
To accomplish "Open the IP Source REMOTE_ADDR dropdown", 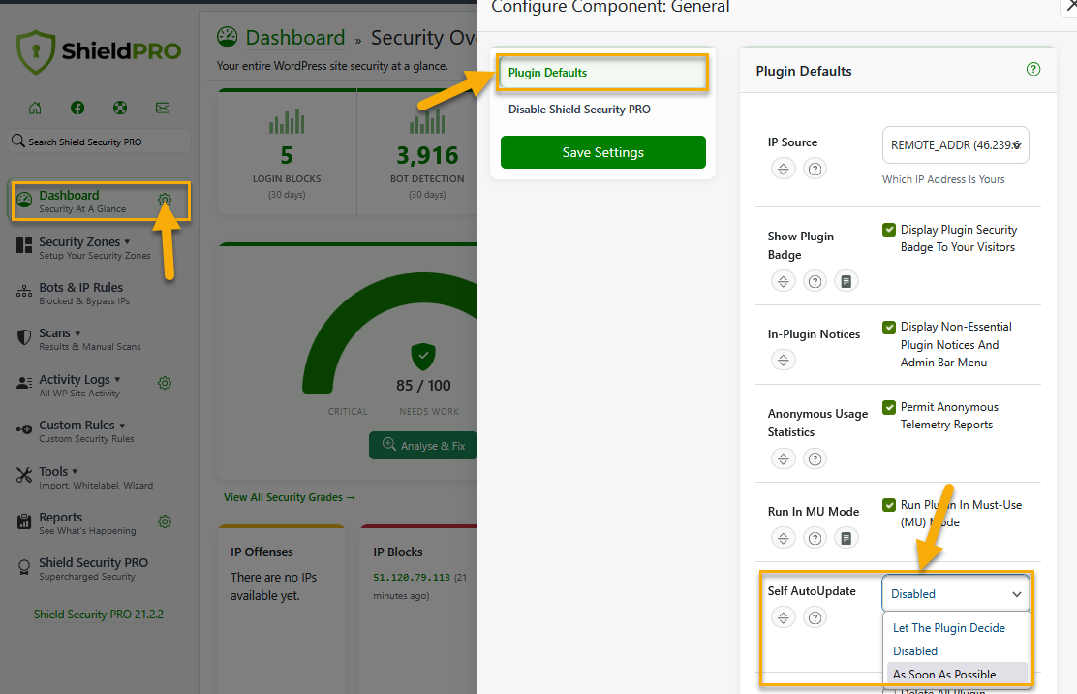I will (955, 145).
